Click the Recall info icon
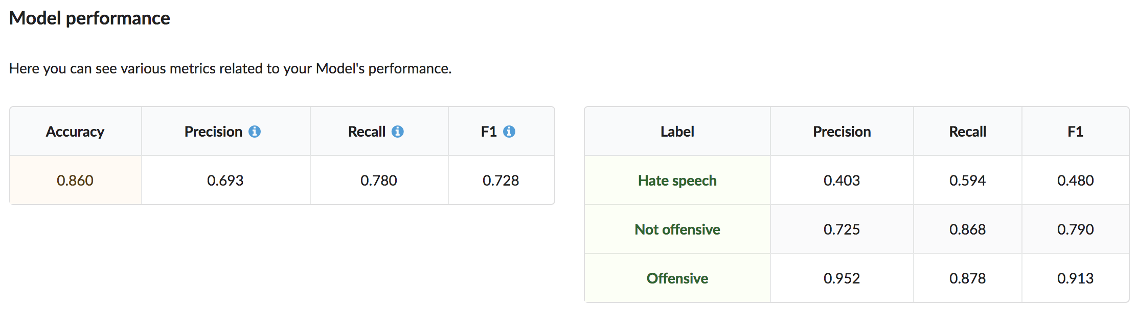Screen dimensions: 1137x310 tap(398, 132)
